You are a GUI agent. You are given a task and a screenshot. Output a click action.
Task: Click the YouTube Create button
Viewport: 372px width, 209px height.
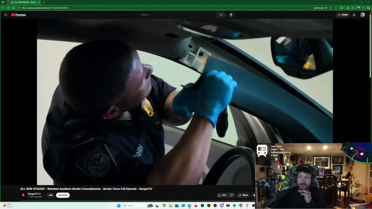[x=343, y=15]
